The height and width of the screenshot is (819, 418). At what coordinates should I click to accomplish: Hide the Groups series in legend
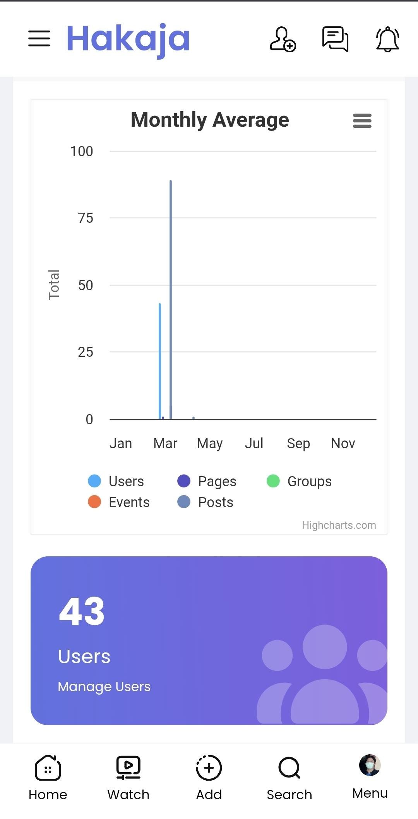click(x=300, y=481)
